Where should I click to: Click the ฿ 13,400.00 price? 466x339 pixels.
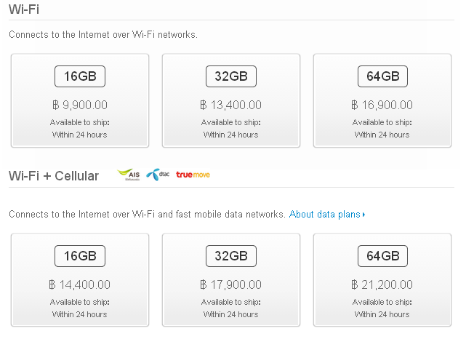[x=231, y=105]
